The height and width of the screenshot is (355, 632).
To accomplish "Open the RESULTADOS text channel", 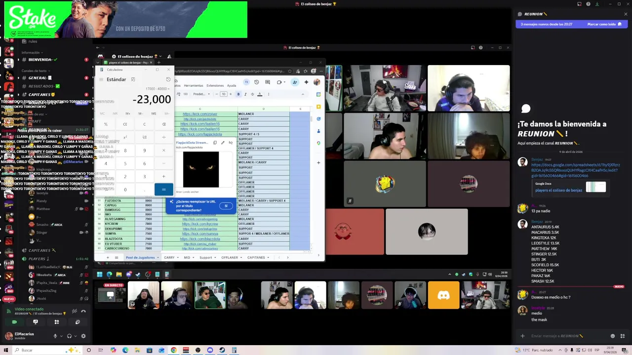I will click(x=42, y=86).
